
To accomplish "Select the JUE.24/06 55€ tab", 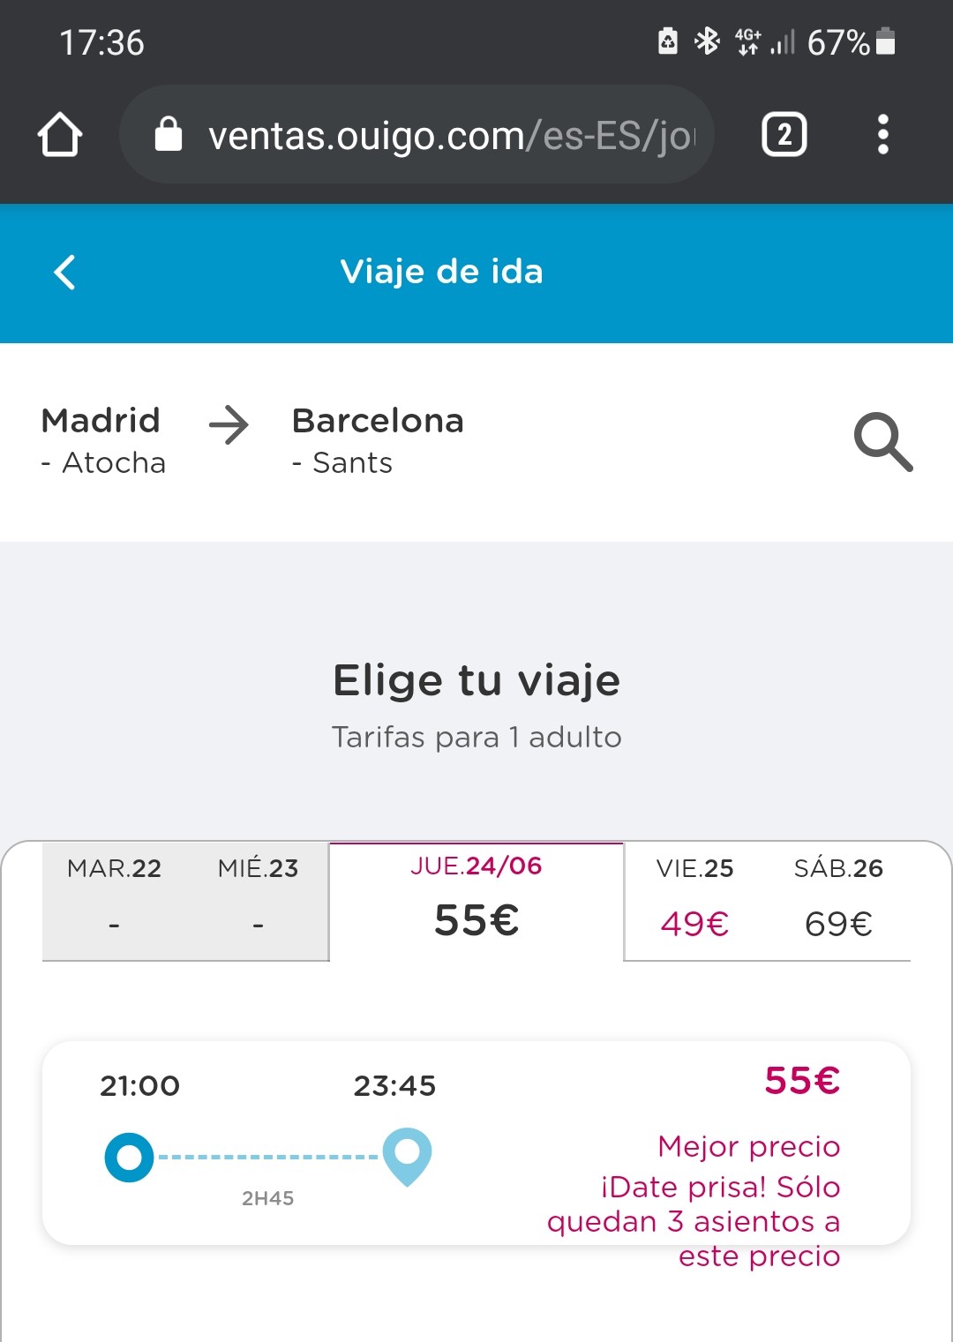I will (476, 900).
